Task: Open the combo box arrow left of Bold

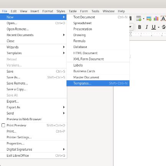Action: pyautogui.click(x=131, y=27)
